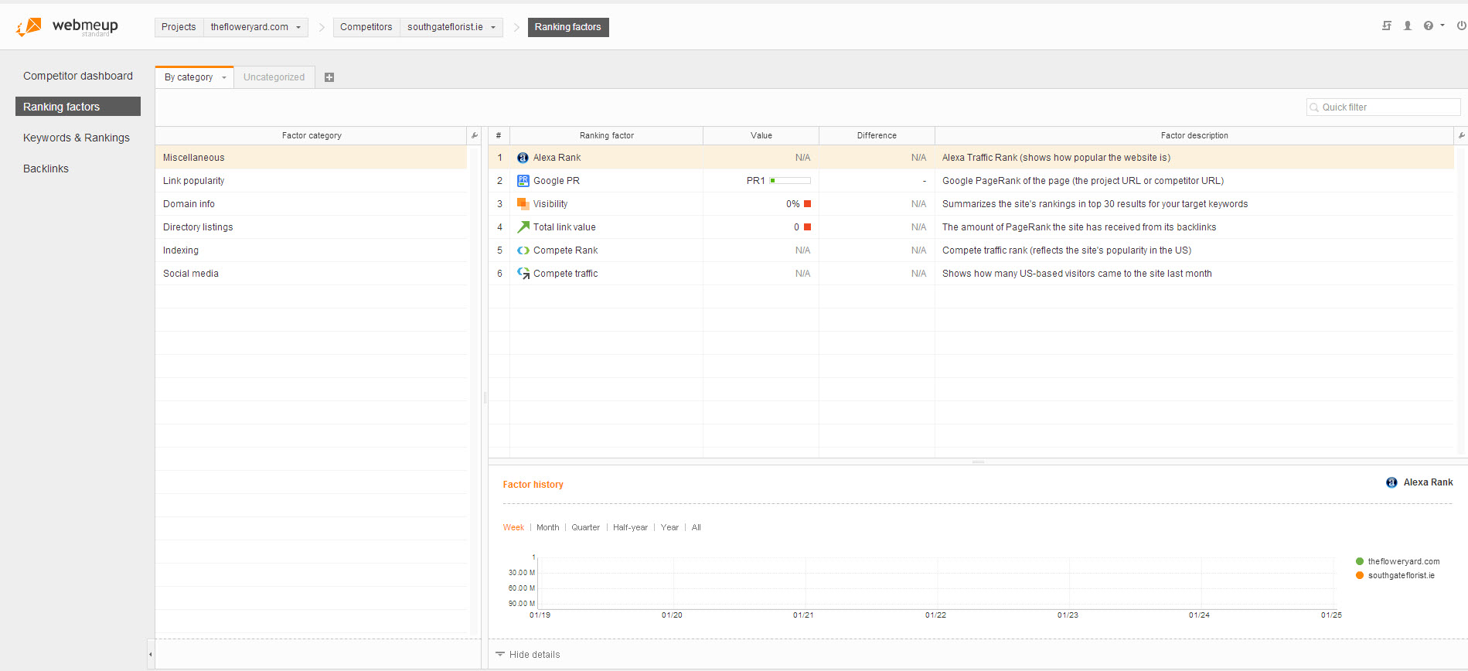The image size is (1468, 671).
Task: Sort by Difference column header
Action: pos(877,135)
